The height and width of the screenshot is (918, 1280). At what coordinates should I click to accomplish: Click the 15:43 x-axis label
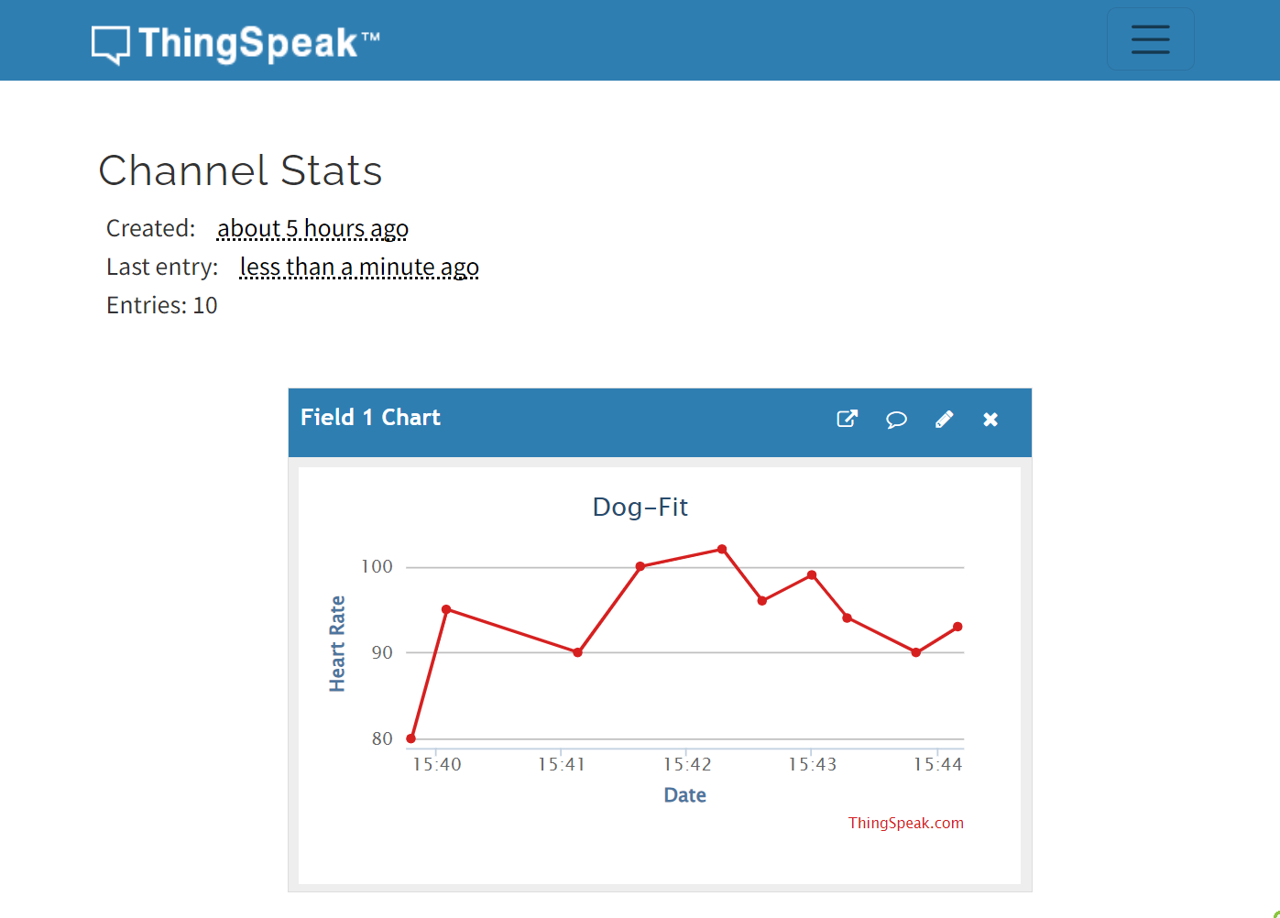point(813,764)
